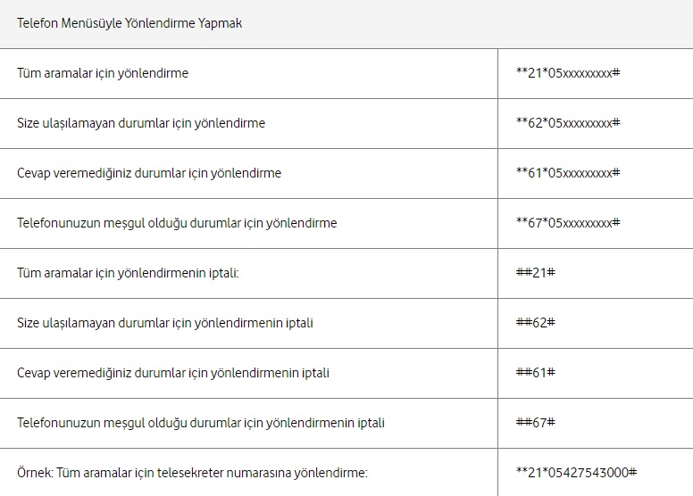Viewport: 693px width, 496px height.
Task: Select 'Size ulaşılamayan durumlar için yönlendirme' text
Action: pyautogui.click(x=141, y=123)
